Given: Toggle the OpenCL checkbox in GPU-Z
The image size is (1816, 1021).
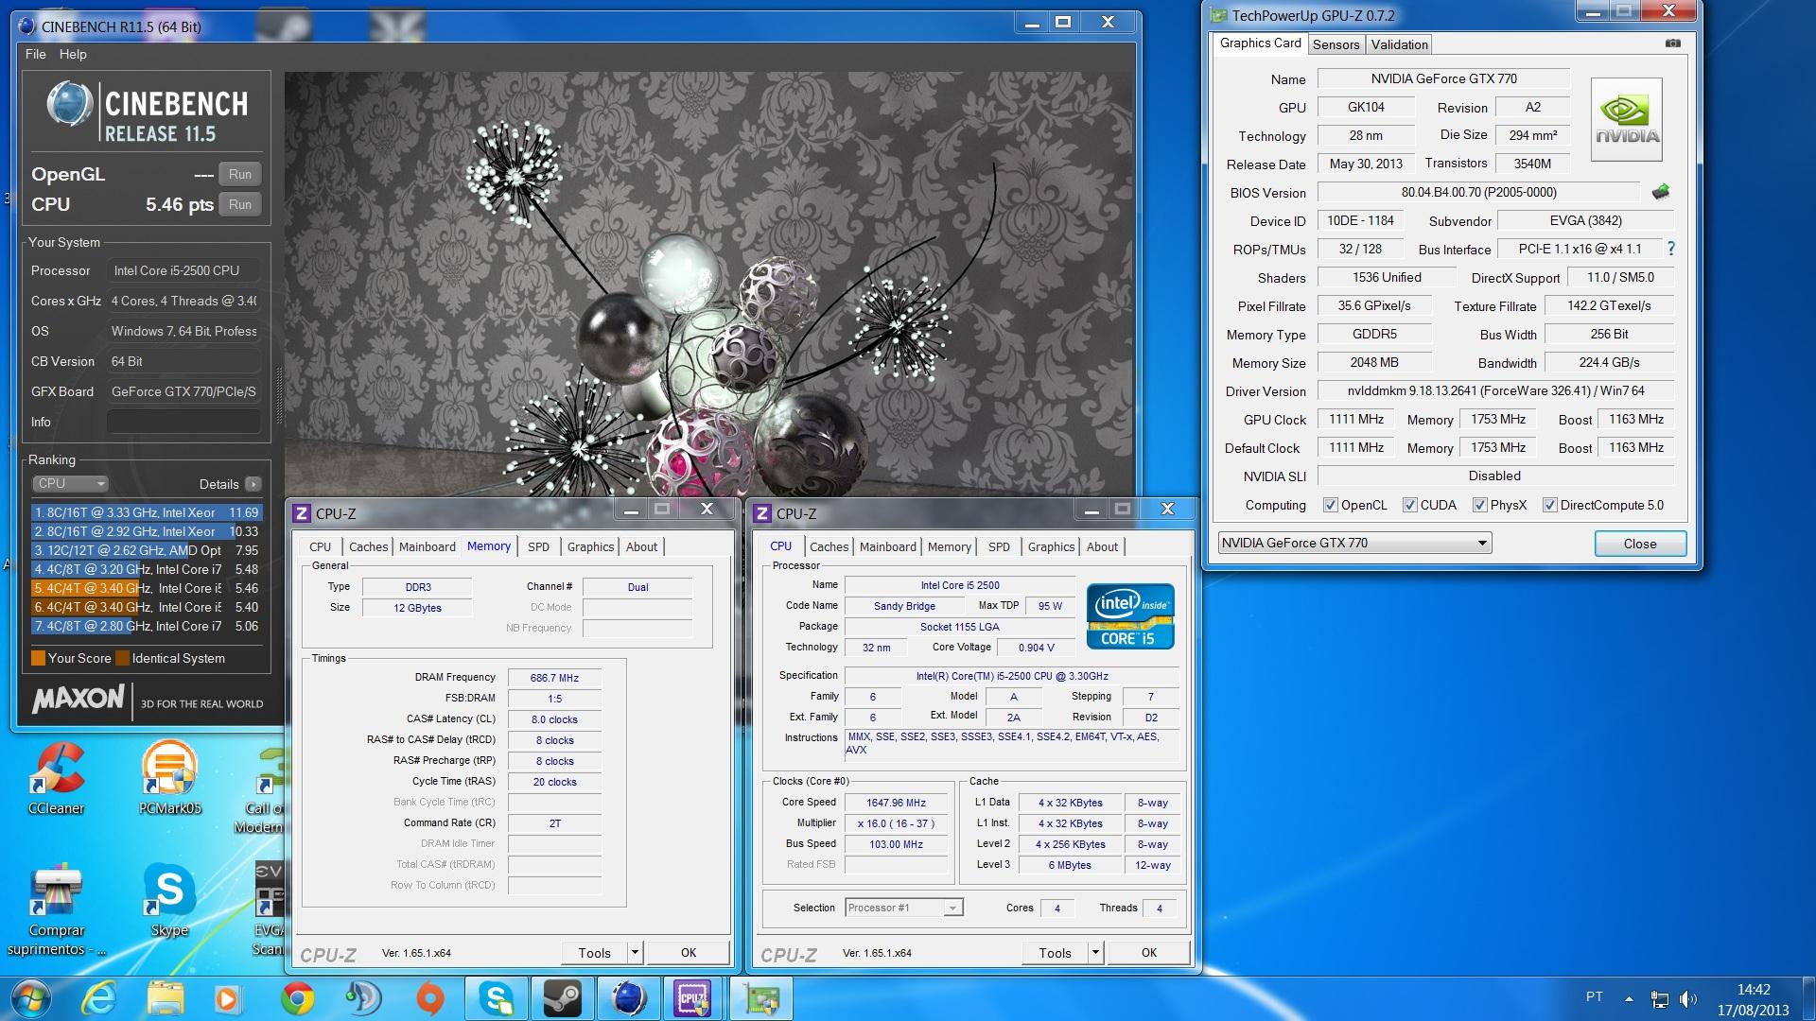Looking at the screenshot, I should 1331,505.
